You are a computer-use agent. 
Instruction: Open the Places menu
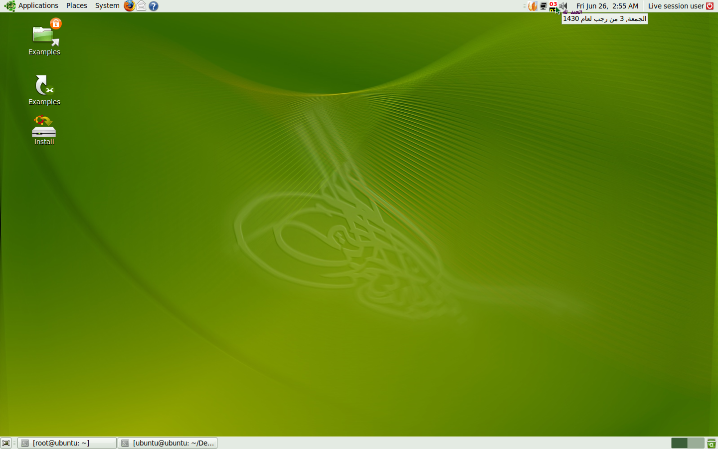76,6
